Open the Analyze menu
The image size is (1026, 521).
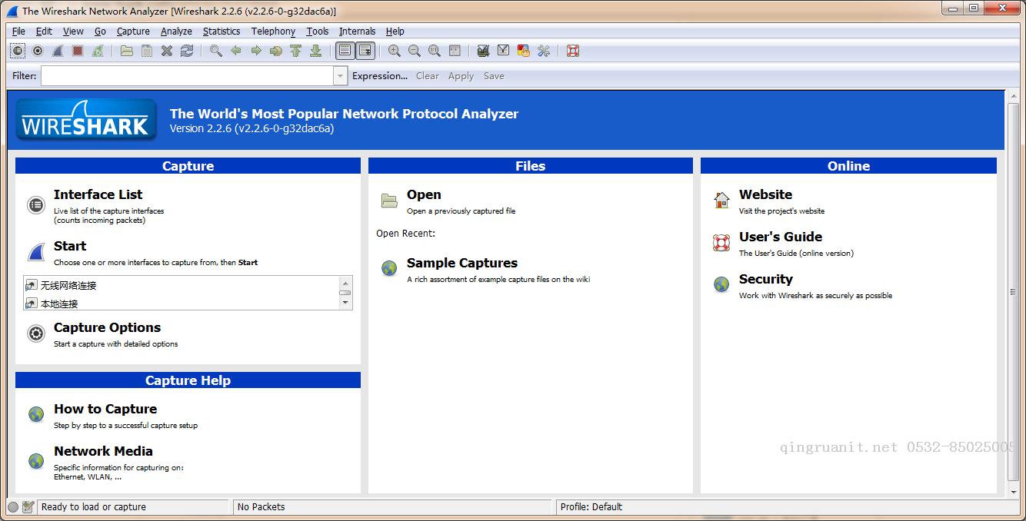tap(177, 32)
